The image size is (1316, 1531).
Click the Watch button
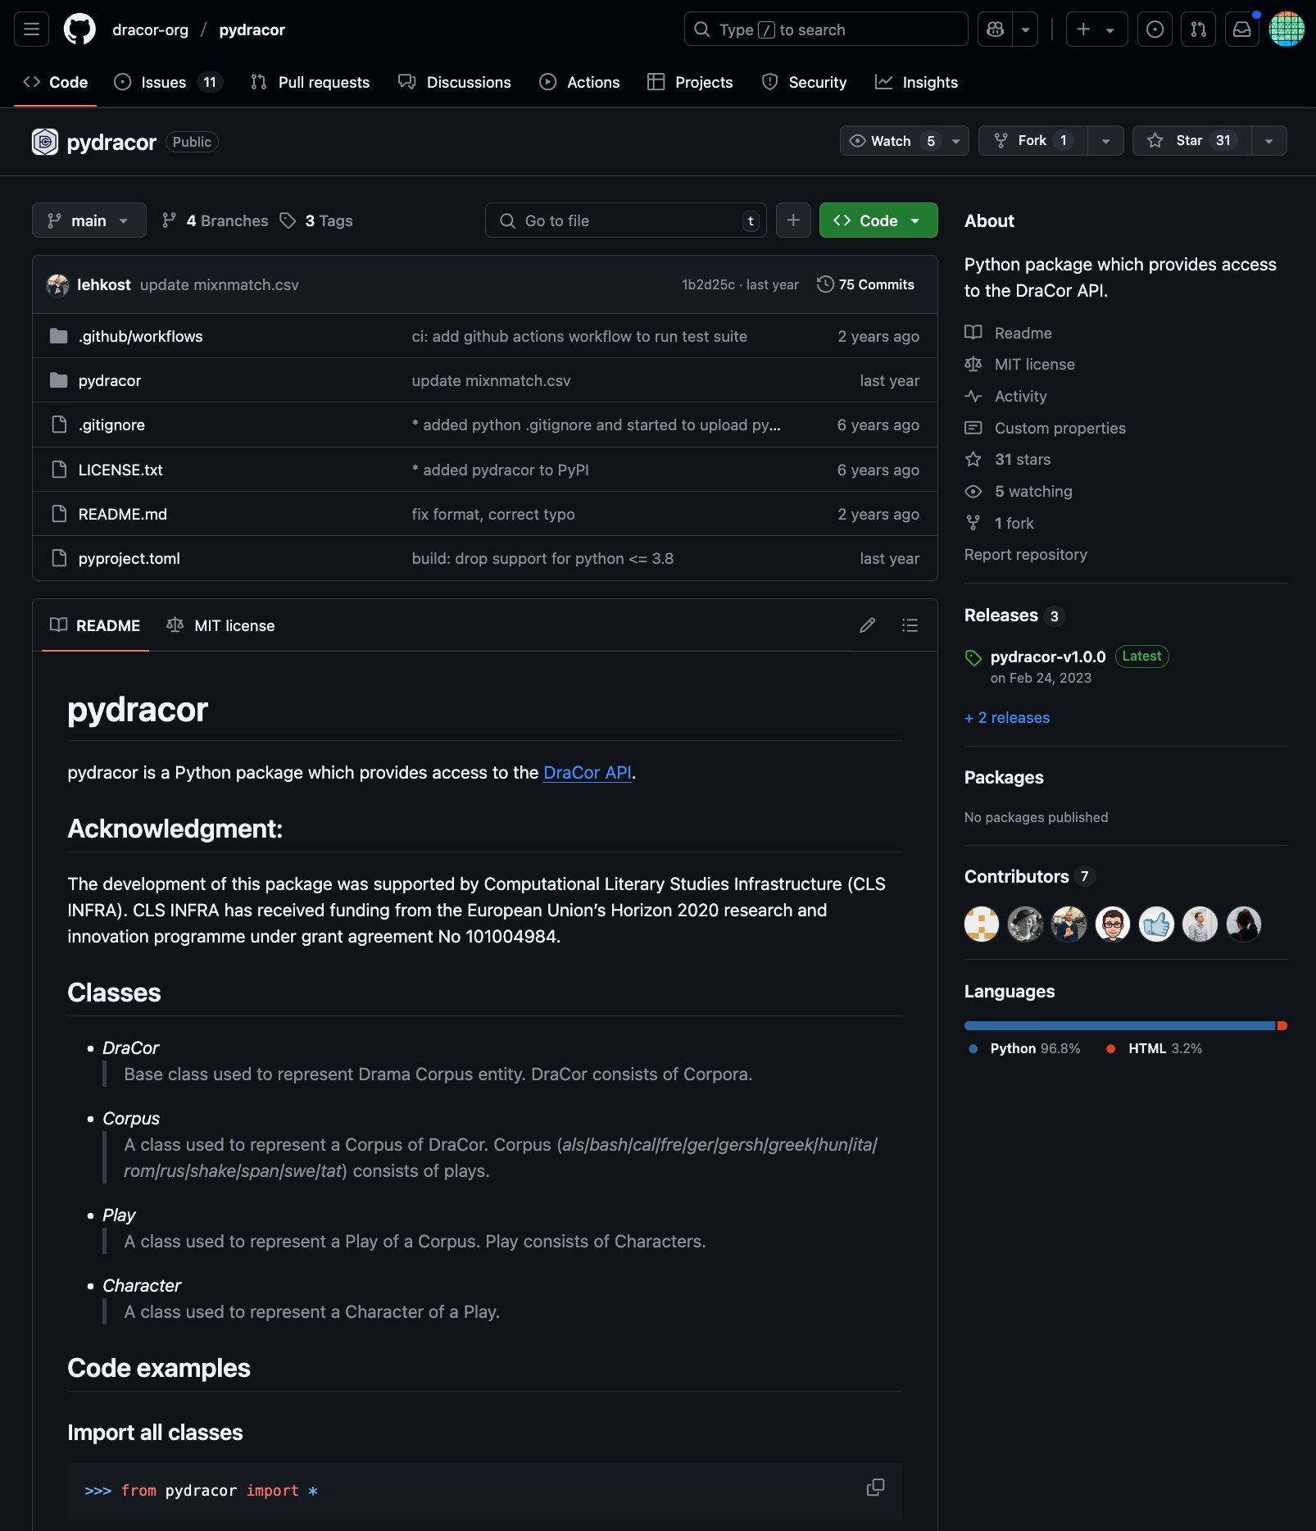(904, 141)
